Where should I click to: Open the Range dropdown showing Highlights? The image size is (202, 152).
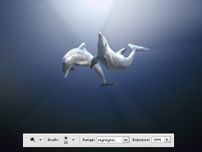point(113,140)
